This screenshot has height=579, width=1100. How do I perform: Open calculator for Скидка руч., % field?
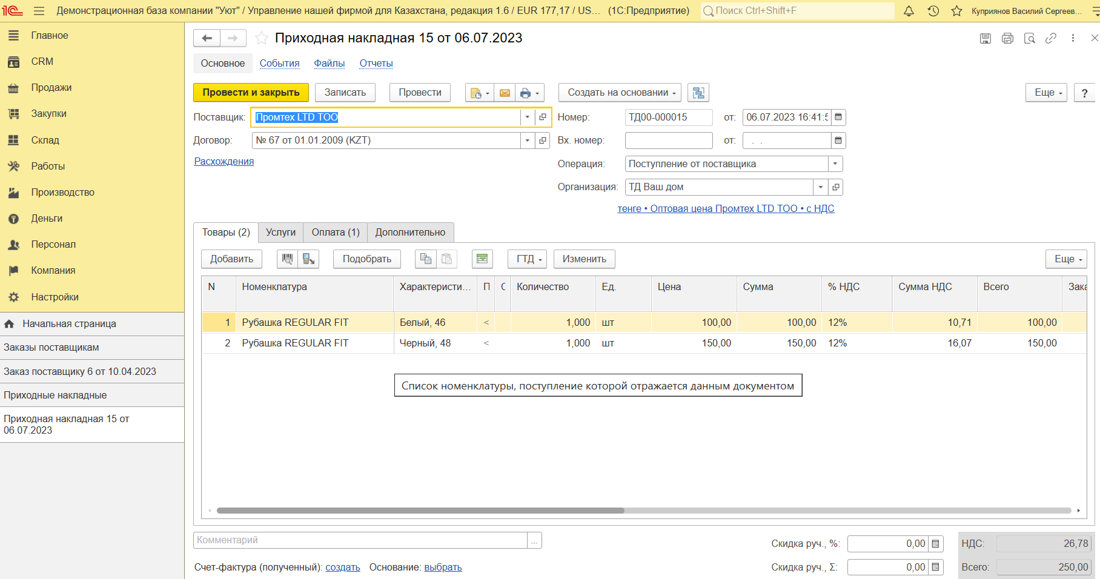(935, 544)
